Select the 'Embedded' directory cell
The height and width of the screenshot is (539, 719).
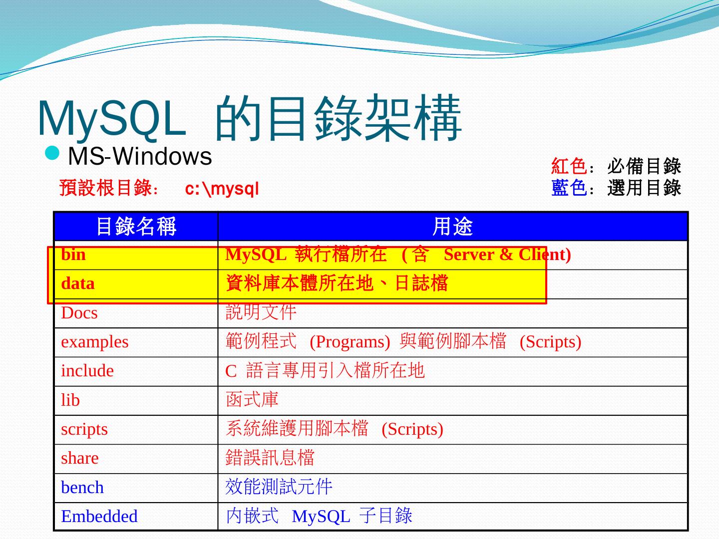pyautogui.click(x=136, y=517)
